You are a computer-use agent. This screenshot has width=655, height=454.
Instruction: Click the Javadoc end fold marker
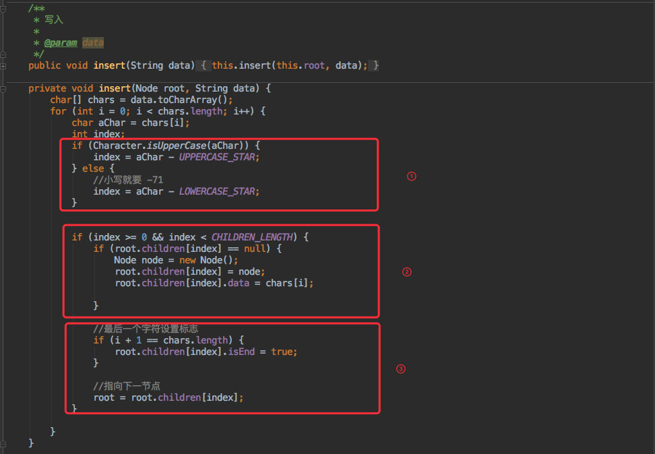(3, 55)
